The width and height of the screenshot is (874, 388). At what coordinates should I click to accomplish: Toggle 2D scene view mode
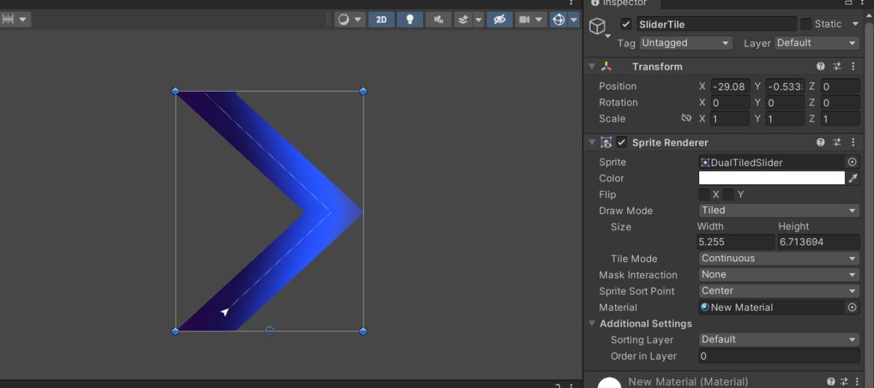(381, 20)
